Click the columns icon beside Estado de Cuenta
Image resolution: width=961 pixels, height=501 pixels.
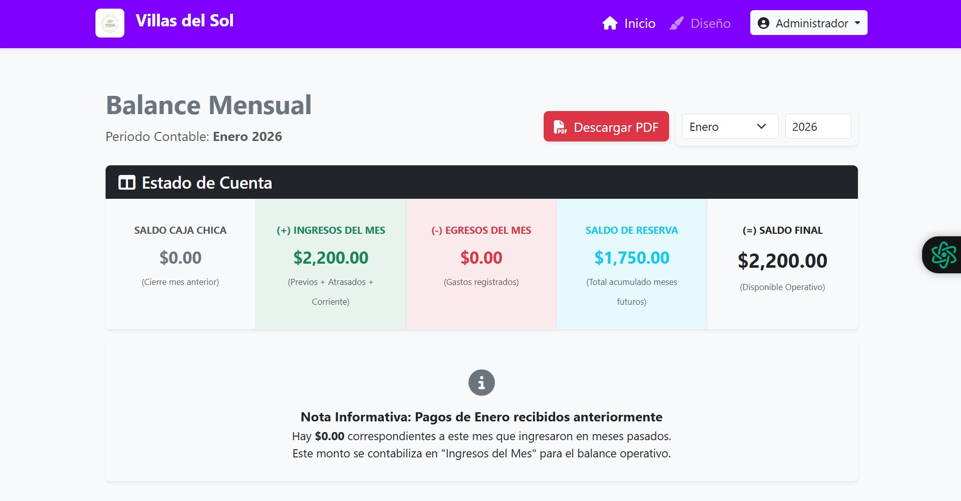point(127,182)
